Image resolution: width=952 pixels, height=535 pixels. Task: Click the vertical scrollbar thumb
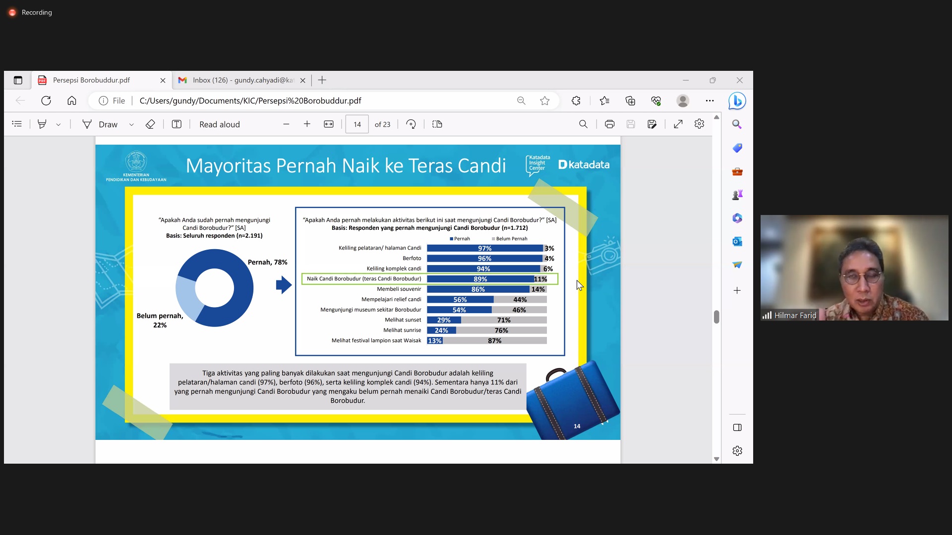pyautogui.click(x=716, y=317)
